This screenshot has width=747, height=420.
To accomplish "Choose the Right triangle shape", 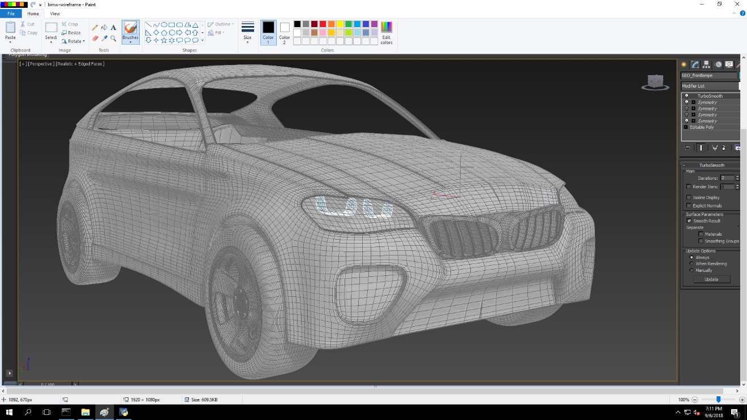I will [149, 33].
